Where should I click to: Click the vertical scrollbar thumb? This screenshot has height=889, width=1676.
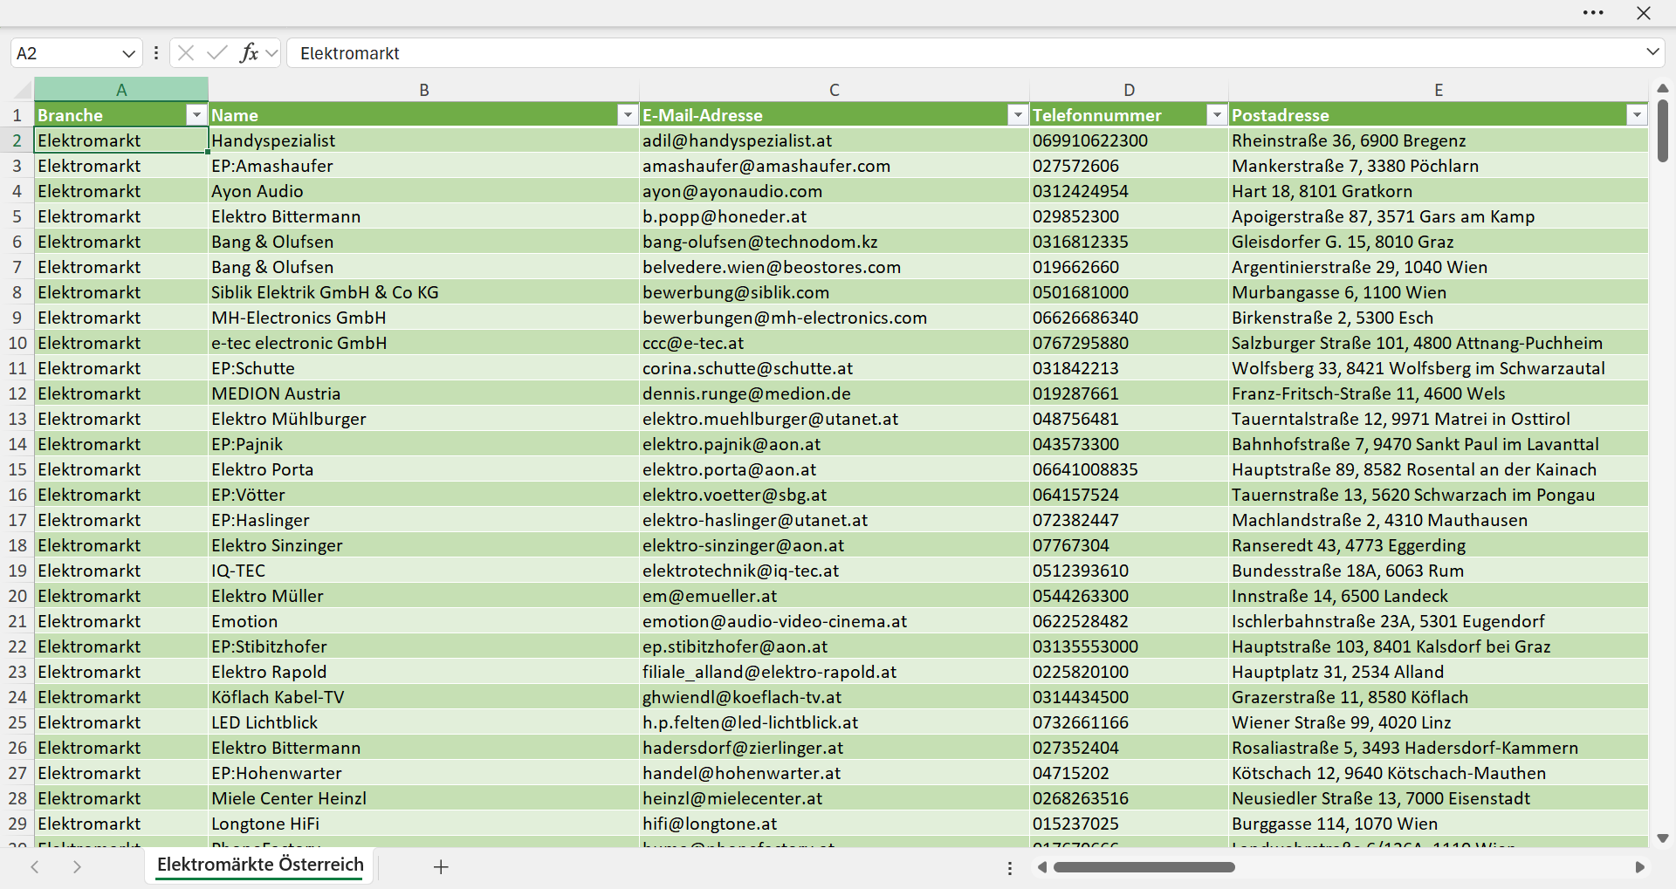pos(1663,131)
